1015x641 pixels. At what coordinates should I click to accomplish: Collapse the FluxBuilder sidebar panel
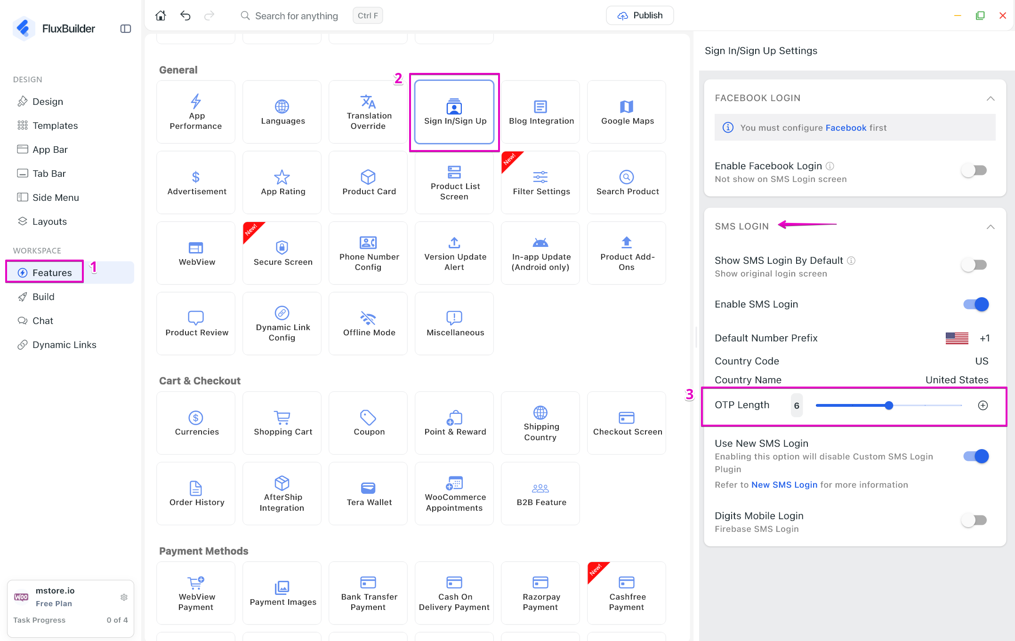click(x=126, y=29)
